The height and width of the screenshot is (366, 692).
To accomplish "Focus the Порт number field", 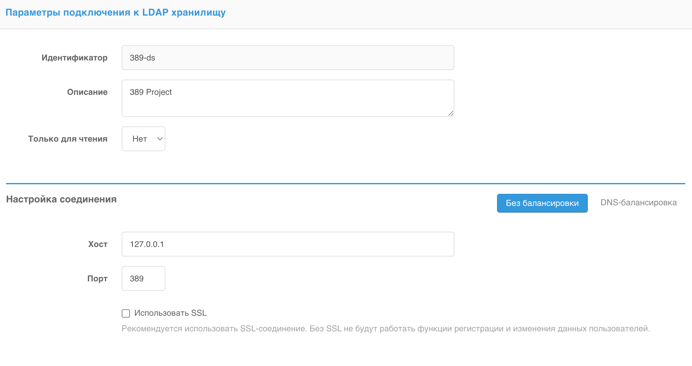I will 143,278.
